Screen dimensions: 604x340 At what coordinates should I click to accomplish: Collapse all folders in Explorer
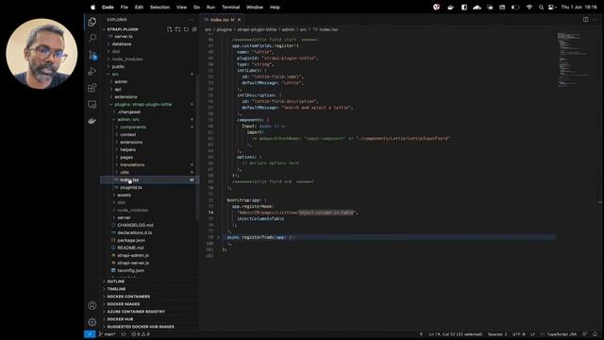194,29
